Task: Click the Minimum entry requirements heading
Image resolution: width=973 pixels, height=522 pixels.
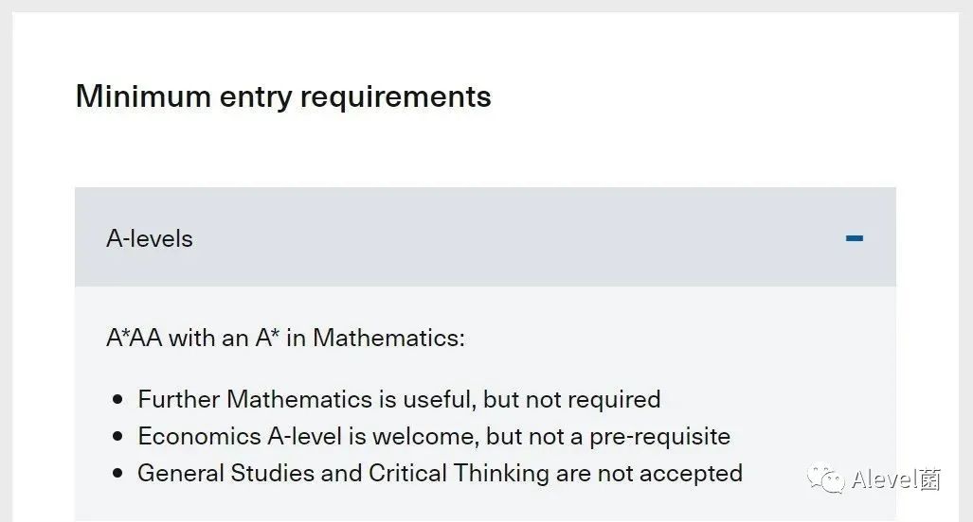Action: tap(283, 96)
